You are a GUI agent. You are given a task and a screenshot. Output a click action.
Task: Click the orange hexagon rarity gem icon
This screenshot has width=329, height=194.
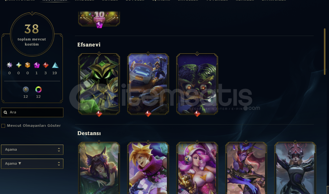[x=27, y=65]
